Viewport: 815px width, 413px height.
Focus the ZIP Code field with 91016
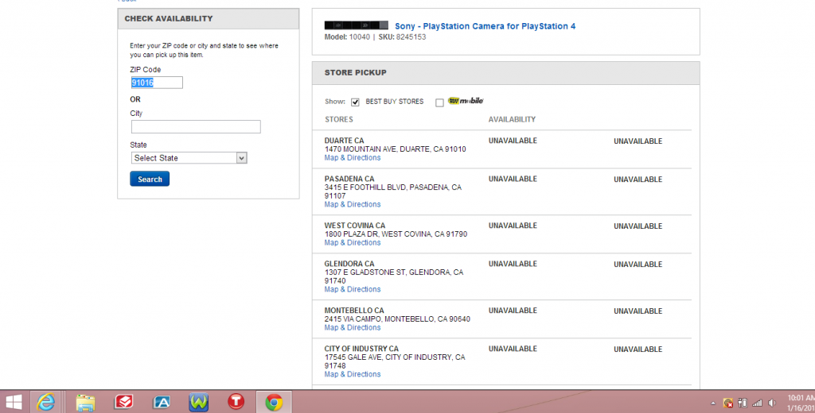[157, 83]
